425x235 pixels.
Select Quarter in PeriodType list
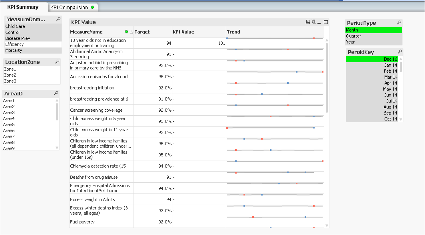pyautogui.click(x=353, y=36)
